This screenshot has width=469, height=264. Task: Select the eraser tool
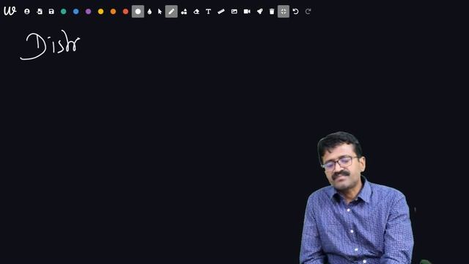tap(196, 12)
